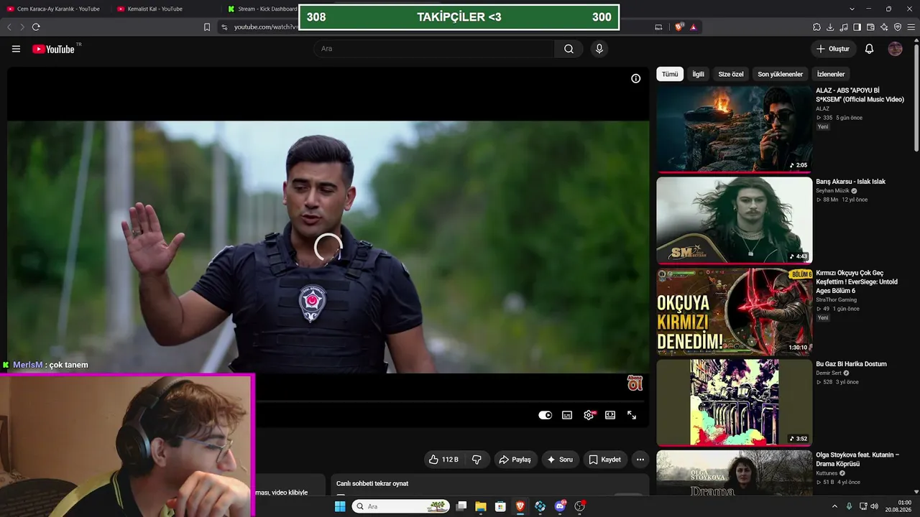920x517 pixels.
Task: Select the Size özel filter chip
Action: (731, 74)
